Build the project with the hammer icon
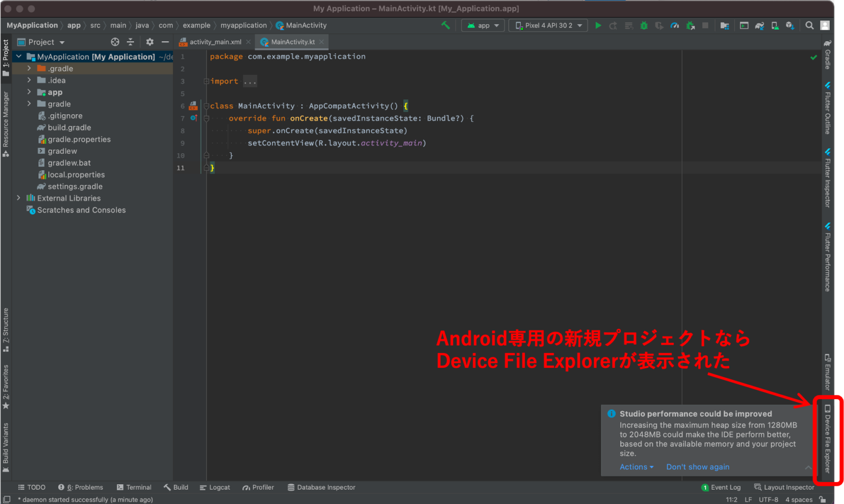This screenshot has height=504, width=844. click(x=445, y=25)
